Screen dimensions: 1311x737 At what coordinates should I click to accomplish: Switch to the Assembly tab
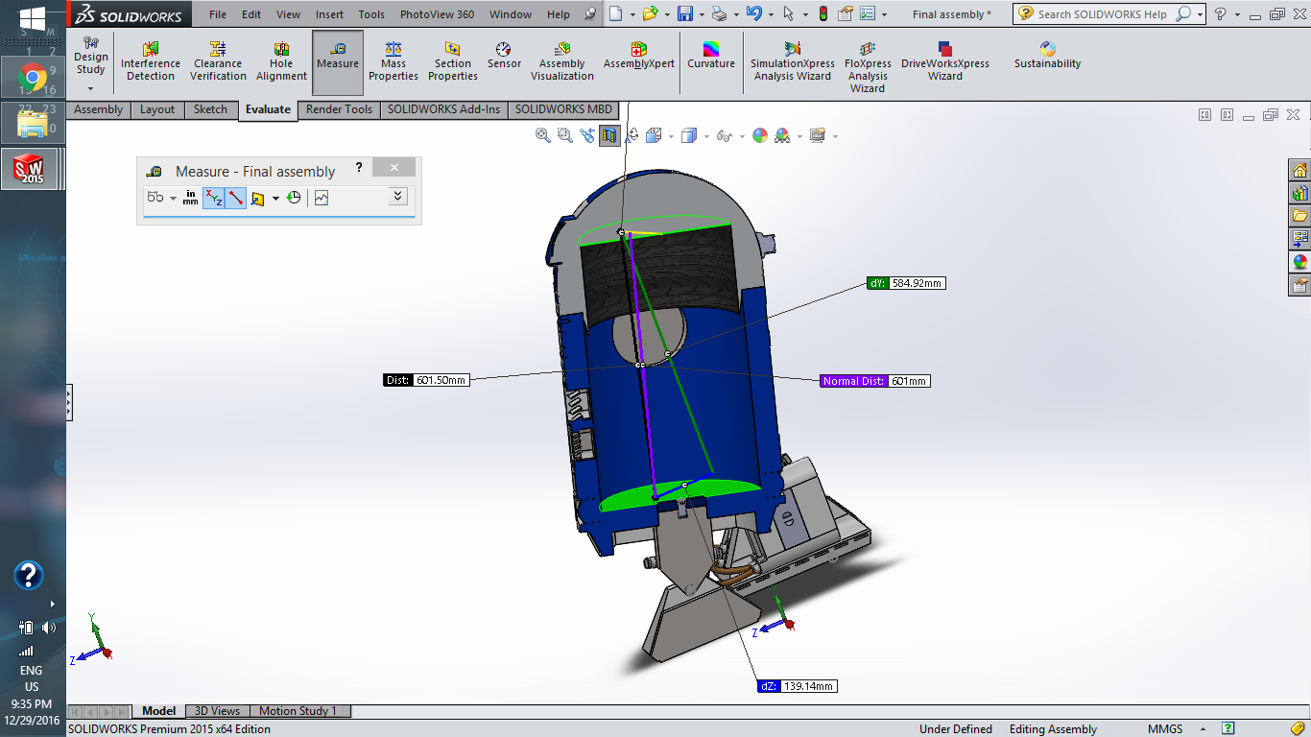(98, 109)
